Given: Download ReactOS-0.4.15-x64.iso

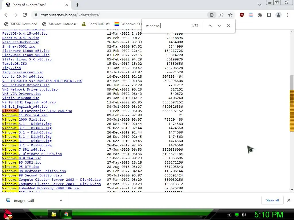Looking at the screenshot, I should (x=25, y=34).
